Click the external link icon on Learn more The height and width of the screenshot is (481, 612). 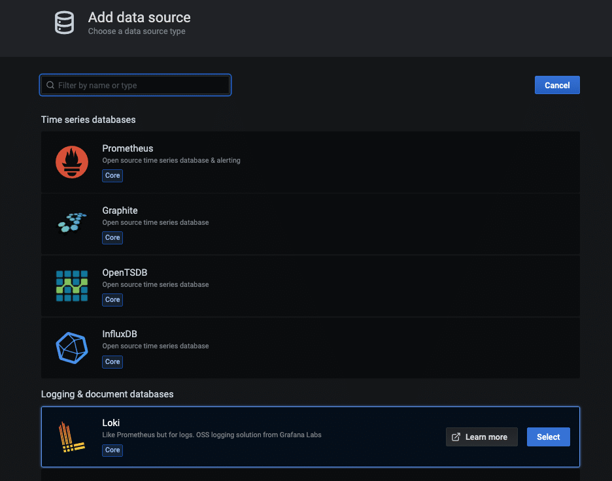coord(455,437)
